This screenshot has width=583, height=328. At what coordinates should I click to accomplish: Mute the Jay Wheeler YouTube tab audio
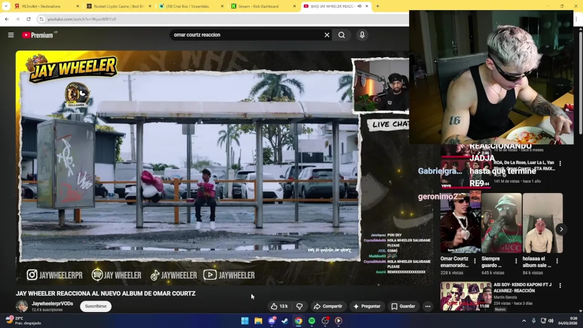(x=359, y=6)
